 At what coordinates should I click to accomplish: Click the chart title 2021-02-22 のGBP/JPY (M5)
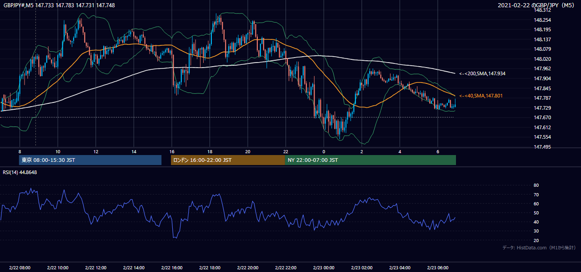pyautogui.click(x=536, y=5)
